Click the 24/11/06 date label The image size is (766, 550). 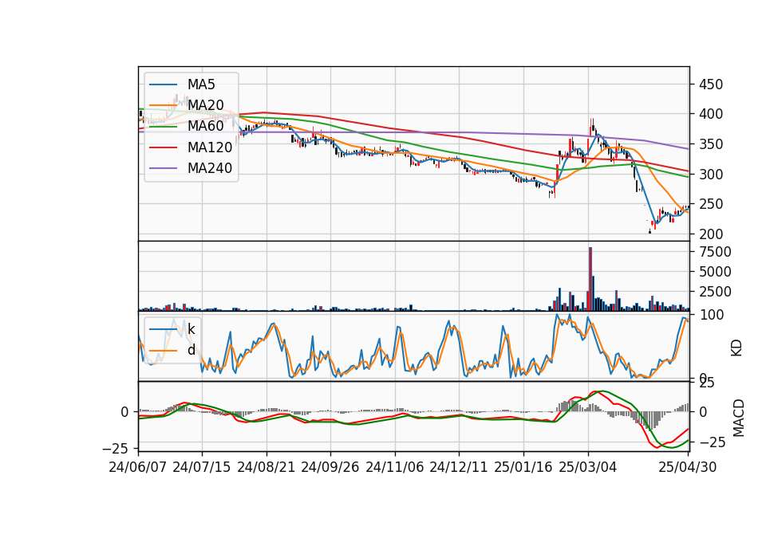[x=395, y=467]
